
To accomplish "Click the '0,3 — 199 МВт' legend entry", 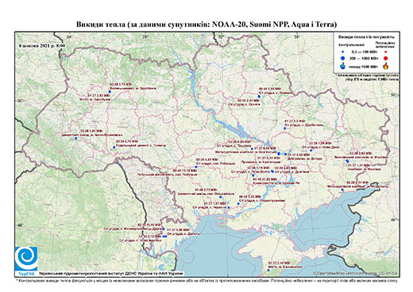I will point(365,52).
